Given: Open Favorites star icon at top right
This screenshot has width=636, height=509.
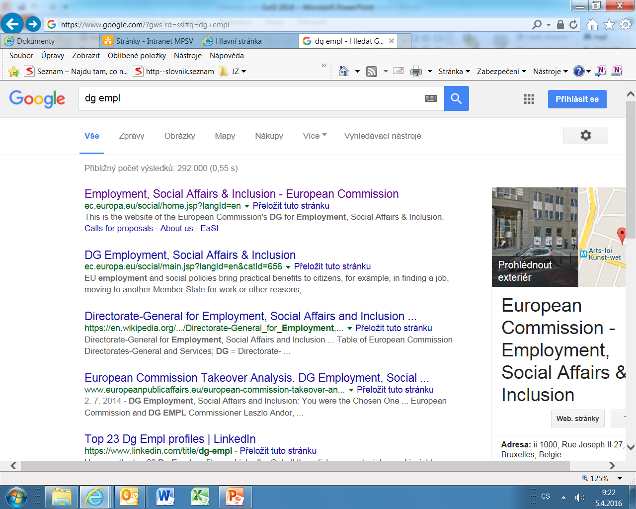Looking at the screenshot, I should click(609, 24).
